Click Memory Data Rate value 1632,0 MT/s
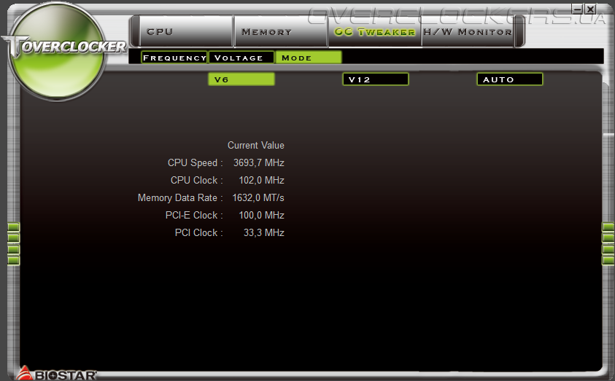The width and height of the screenshot is (615, 381). [258, 197]
